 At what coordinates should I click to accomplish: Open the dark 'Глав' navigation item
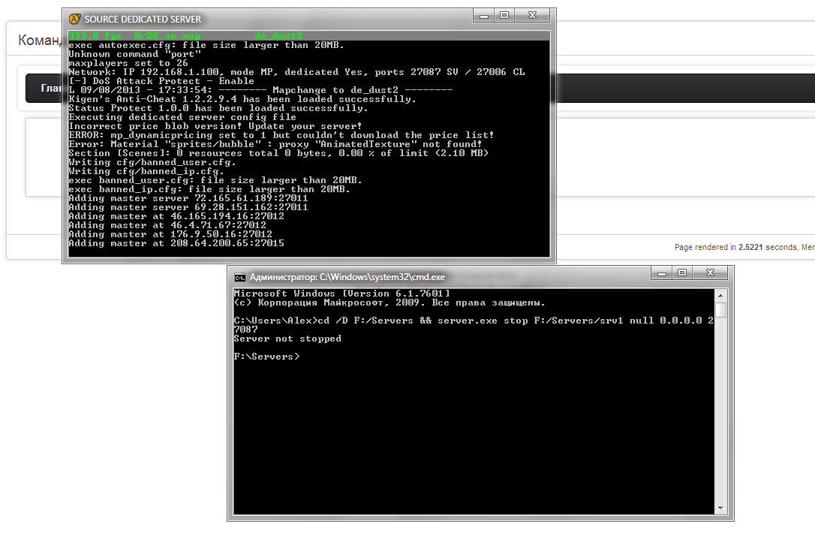coord(44,89)
